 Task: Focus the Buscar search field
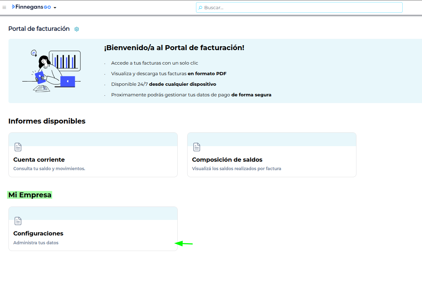(300, 7)
